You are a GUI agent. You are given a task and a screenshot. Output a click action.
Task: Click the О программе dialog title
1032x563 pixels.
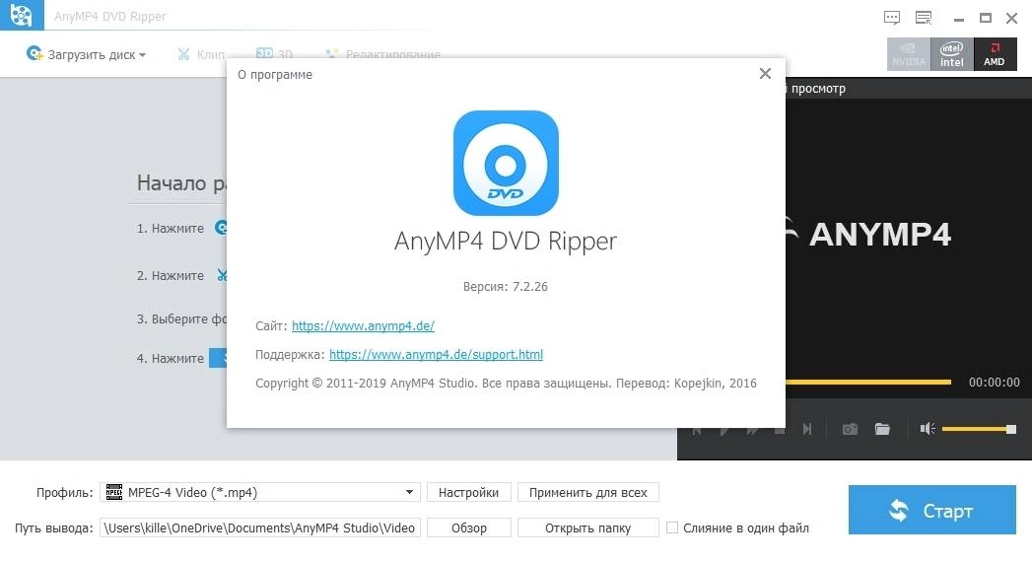click(274, 75)
